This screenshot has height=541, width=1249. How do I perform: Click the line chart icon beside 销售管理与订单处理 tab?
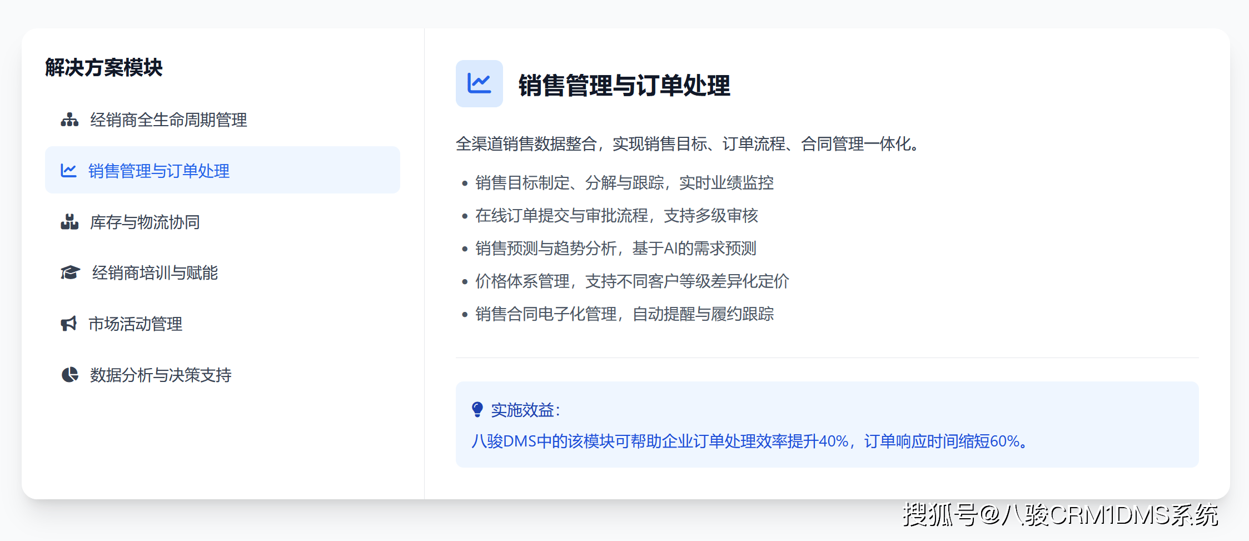(x=68, y=171)
